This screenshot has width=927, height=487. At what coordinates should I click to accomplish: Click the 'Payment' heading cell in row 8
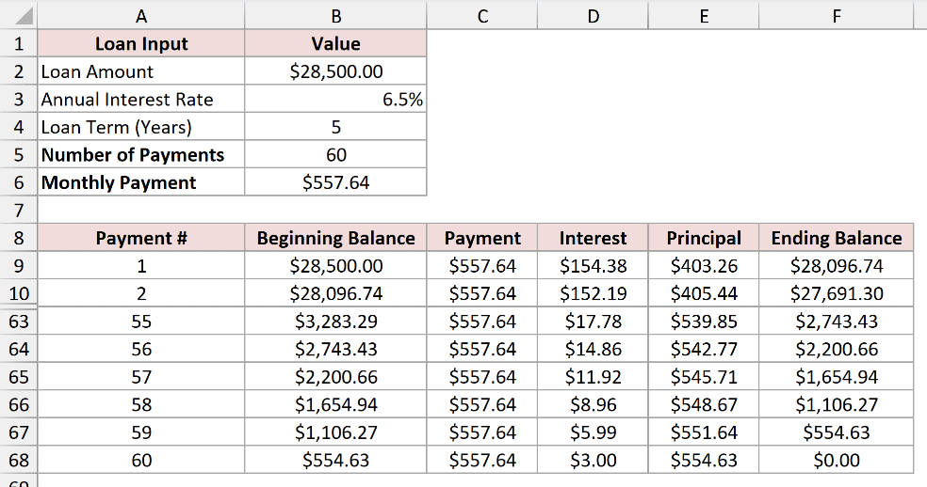(482, 238)
